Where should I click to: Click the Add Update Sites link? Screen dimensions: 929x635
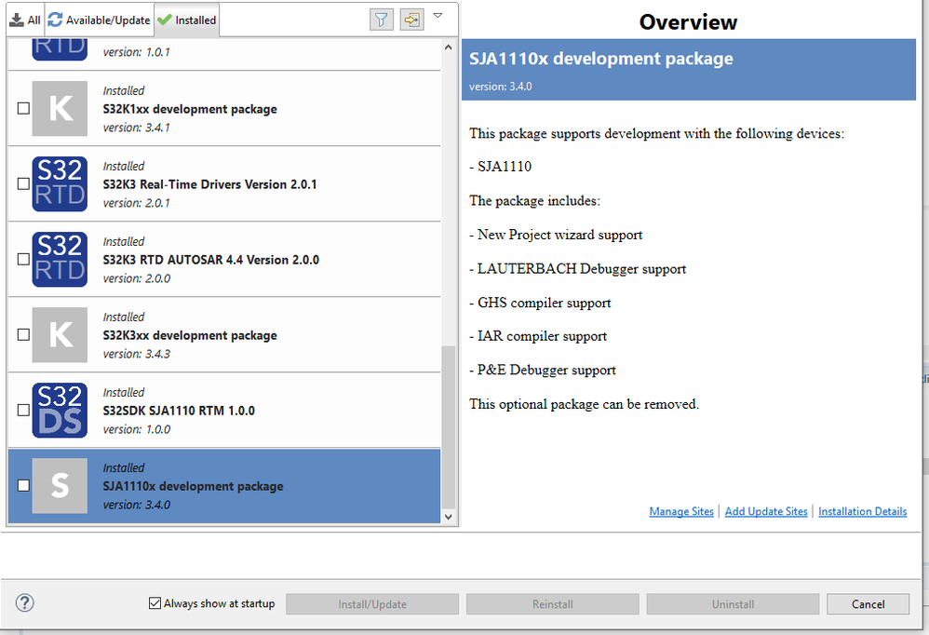(766, 511)
